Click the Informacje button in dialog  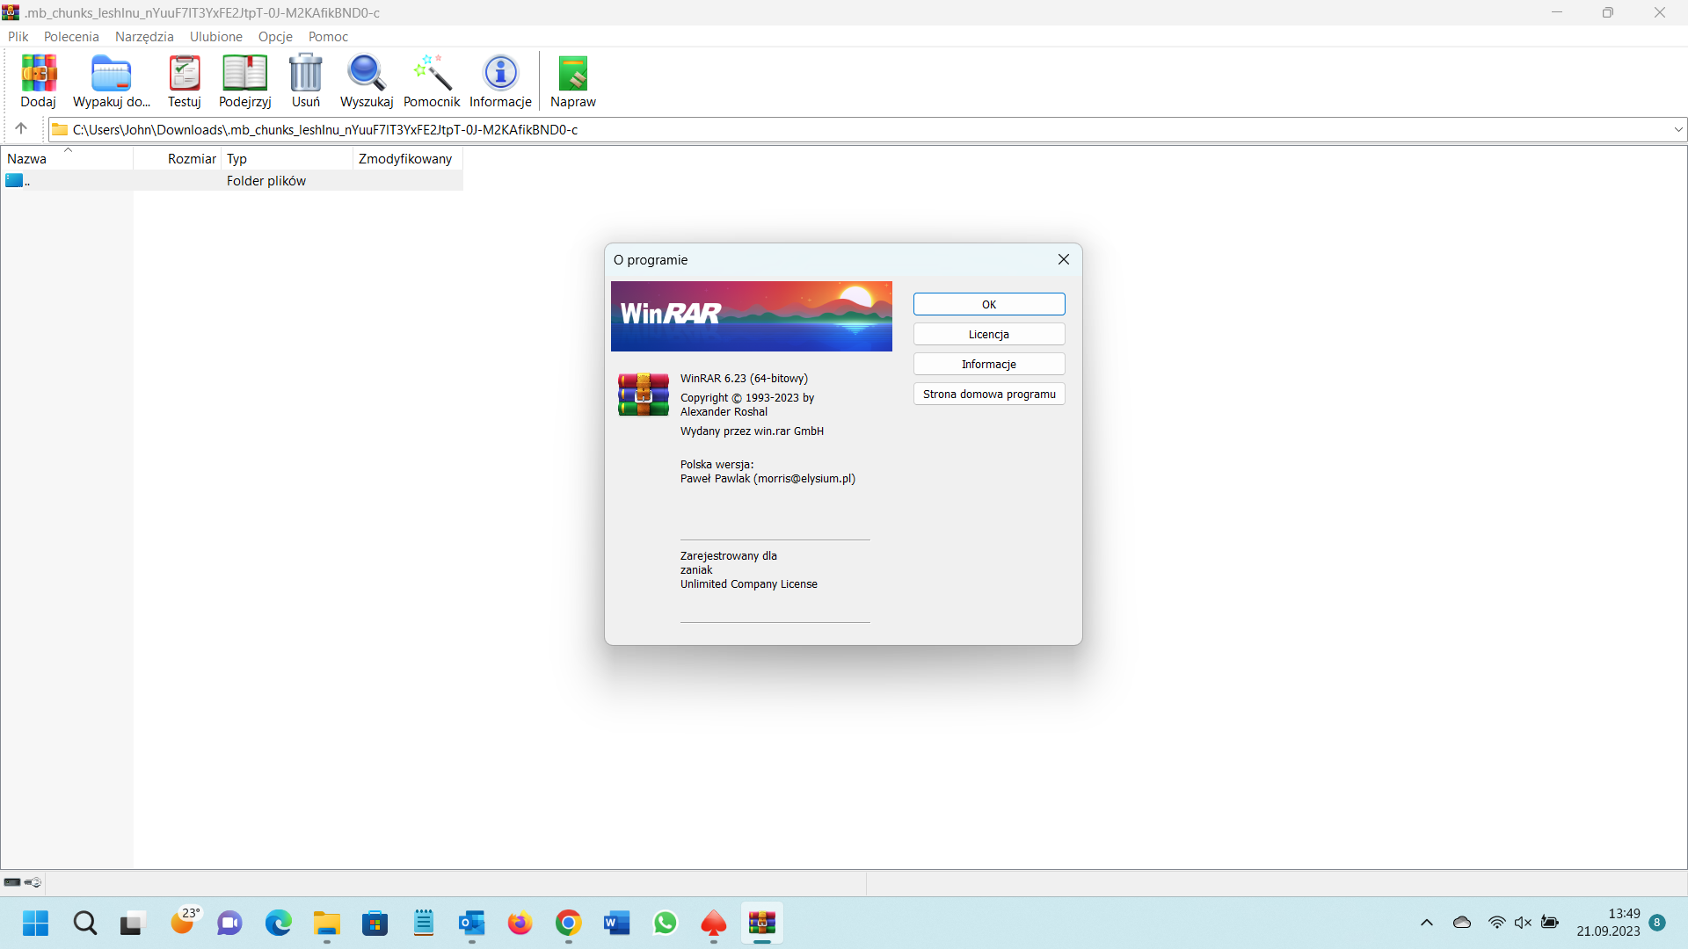[x=989, y=364]
